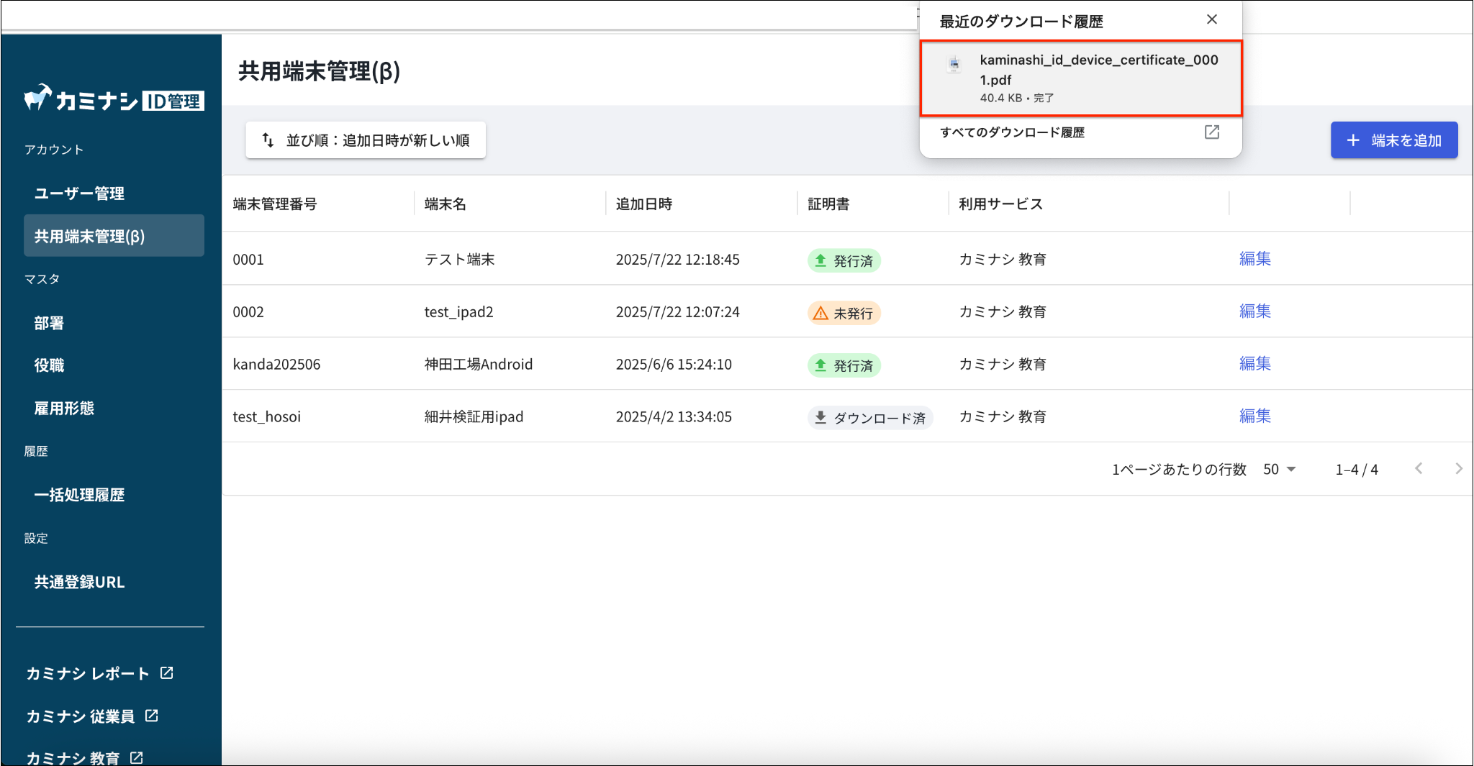Edit device 0002 test_ipad2

coord(1255,311)
